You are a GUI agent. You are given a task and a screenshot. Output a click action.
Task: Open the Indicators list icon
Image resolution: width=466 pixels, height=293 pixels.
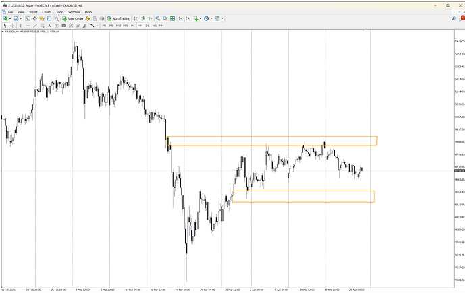[x=196, y=18]
